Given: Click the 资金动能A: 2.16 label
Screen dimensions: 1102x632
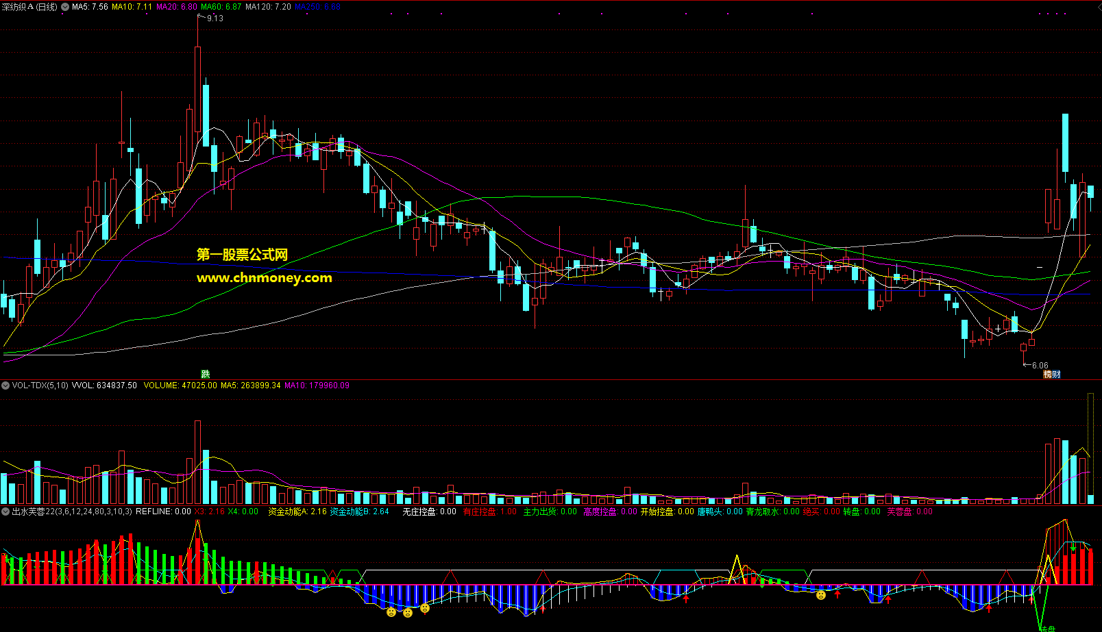Looking at the screenshot, I should [x=297, y=511].
